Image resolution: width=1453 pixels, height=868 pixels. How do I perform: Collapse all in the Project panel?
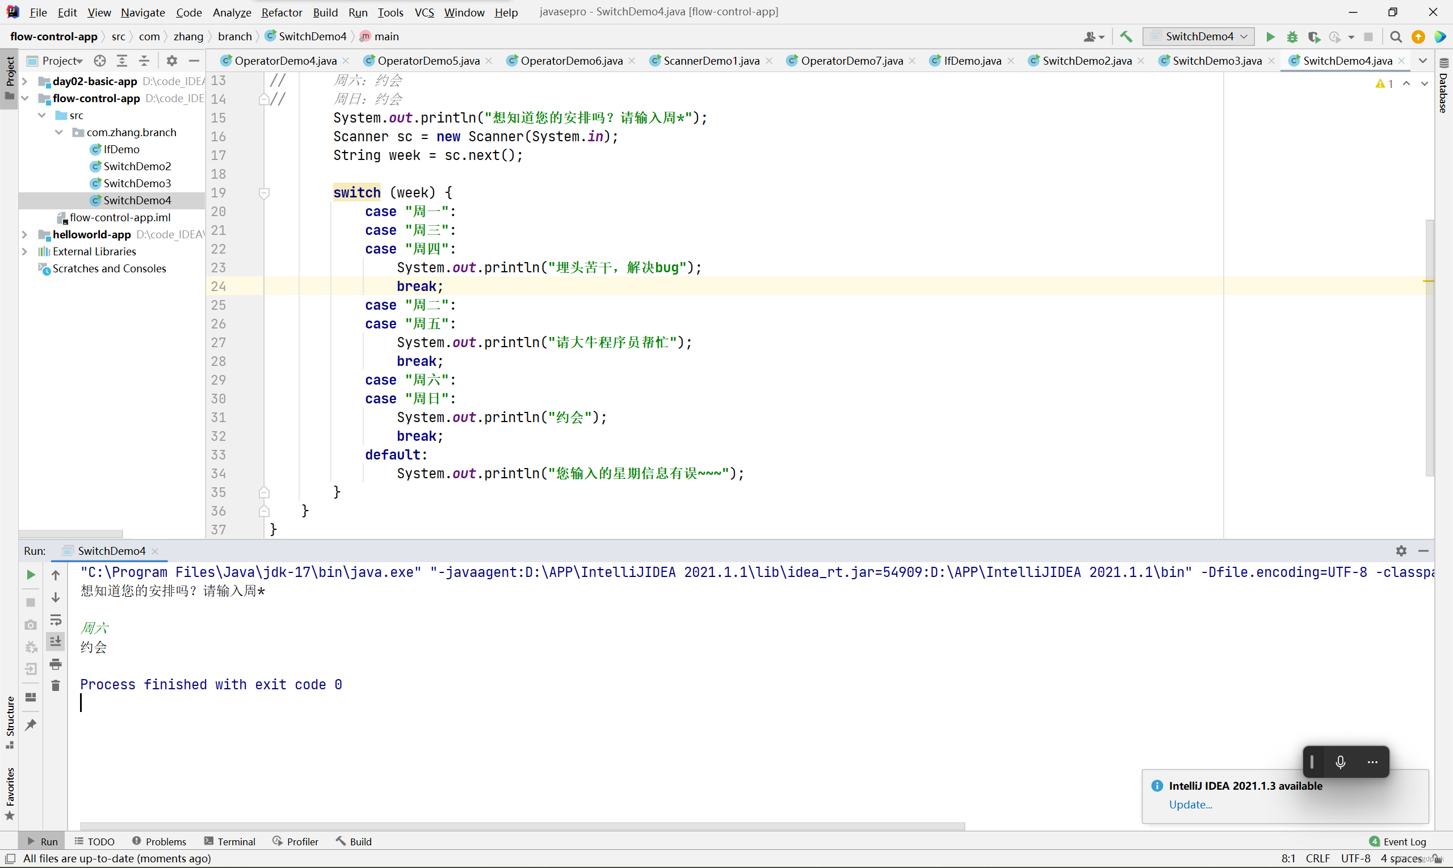coord(144,60)
